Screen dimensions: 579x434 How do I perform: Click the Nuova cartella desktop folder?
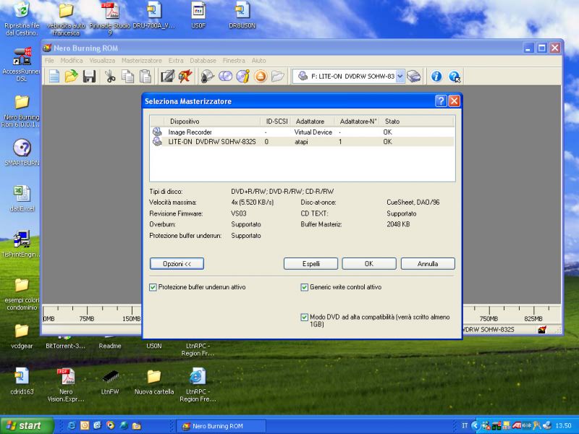coord(154,382)
